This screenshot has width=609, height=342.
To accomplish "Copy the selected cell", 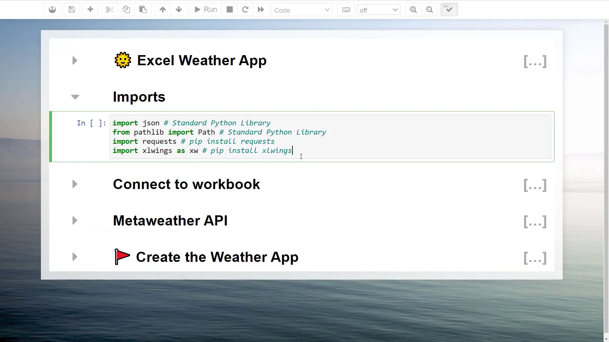I will point(126,9).
